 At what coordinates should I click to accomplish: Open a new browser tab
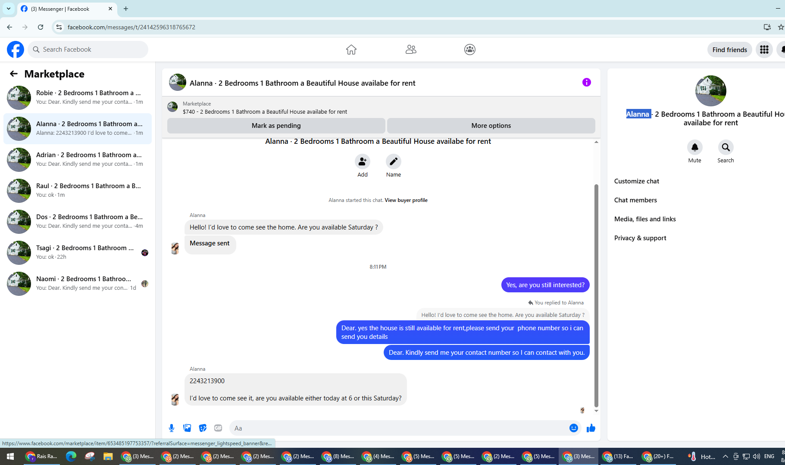126,9
